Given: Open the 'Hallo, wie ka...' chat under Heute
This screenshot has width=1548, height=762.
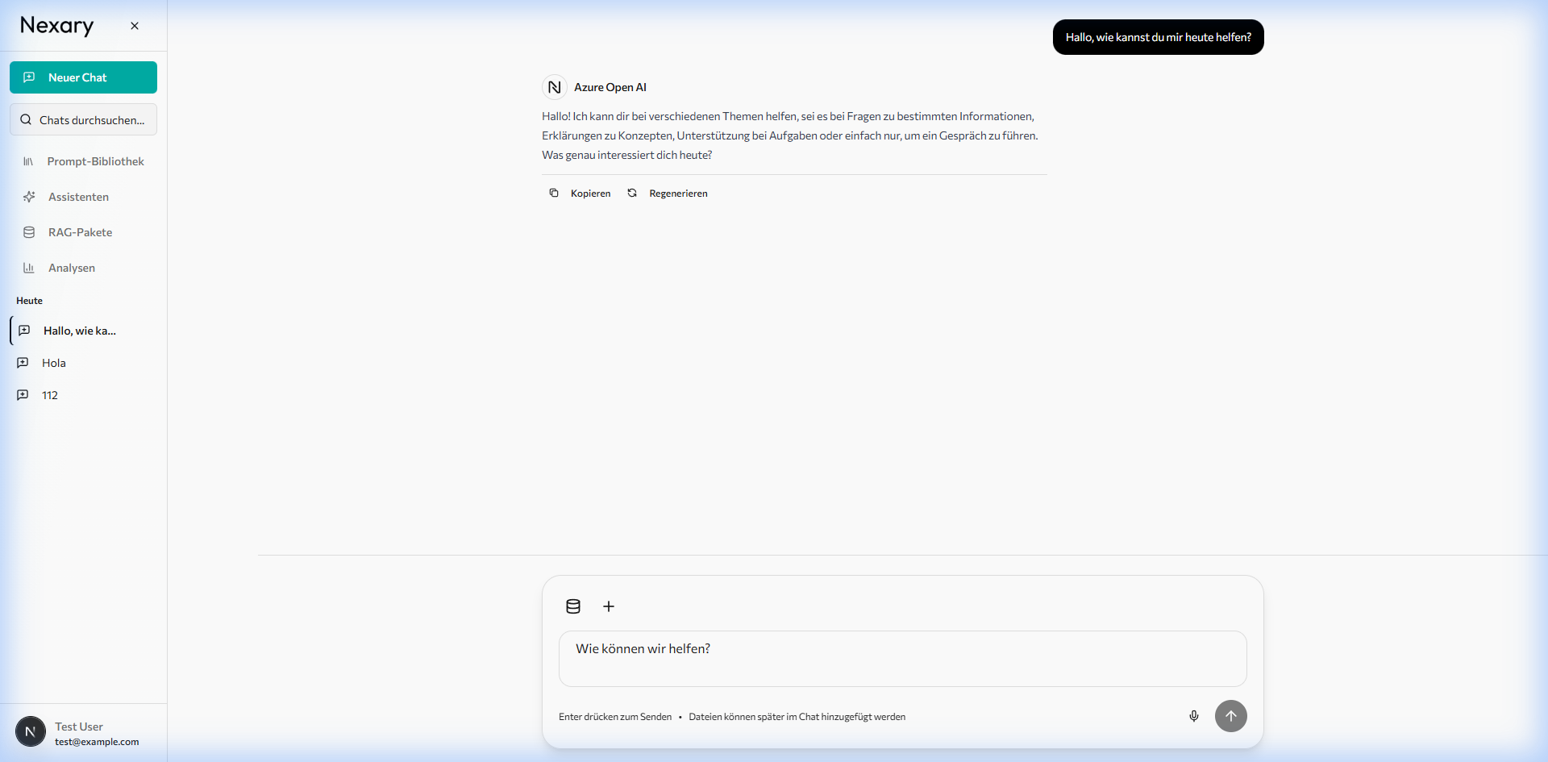Looking at the screenshot, I should point(78,331).
